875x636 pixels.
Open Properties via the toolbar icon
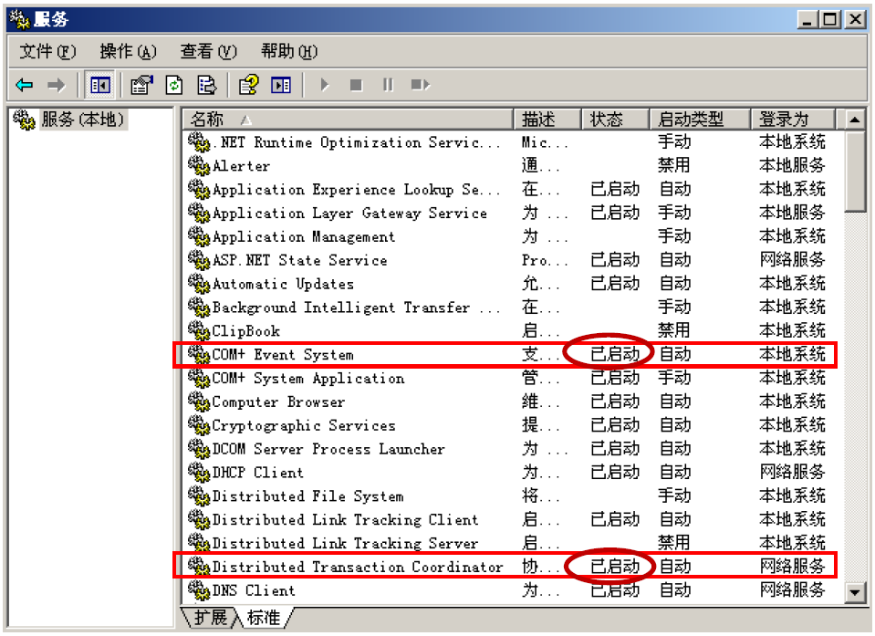pos(141,85)
